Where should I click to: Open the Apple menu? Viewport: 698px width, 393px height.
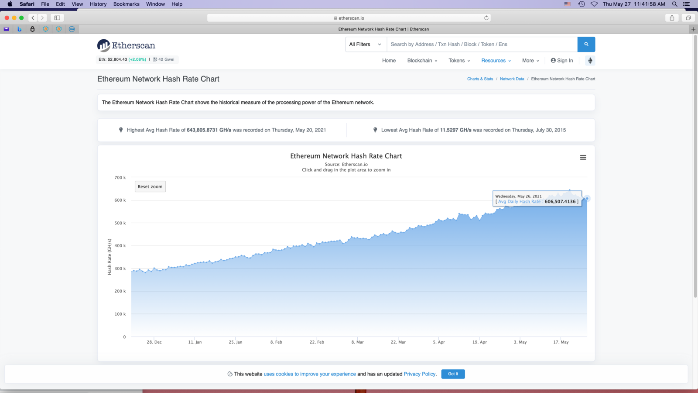(x=10, y=4)
